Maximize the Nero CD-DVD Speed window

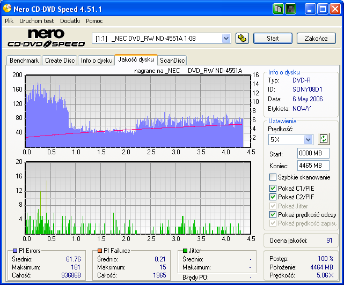tap(323, 9)
